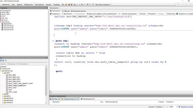
Task: Collapse the proc sql code block
Action: [53, 41]
